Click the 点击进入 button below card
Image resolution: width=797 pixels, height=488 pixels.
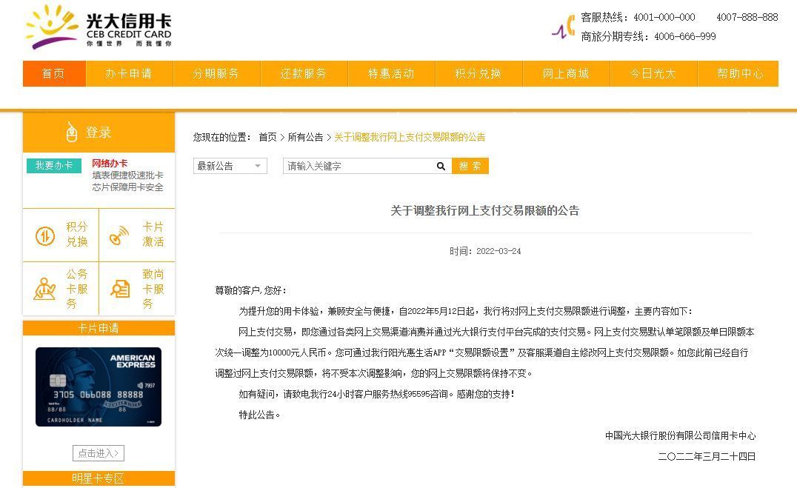[99, 453]
